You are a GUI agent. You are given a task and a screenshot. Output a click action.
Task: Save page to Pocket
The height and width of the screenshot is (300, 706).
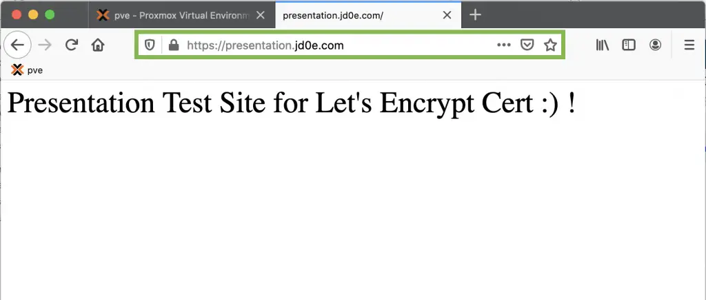pyautogui.click(x=527, y=45)
